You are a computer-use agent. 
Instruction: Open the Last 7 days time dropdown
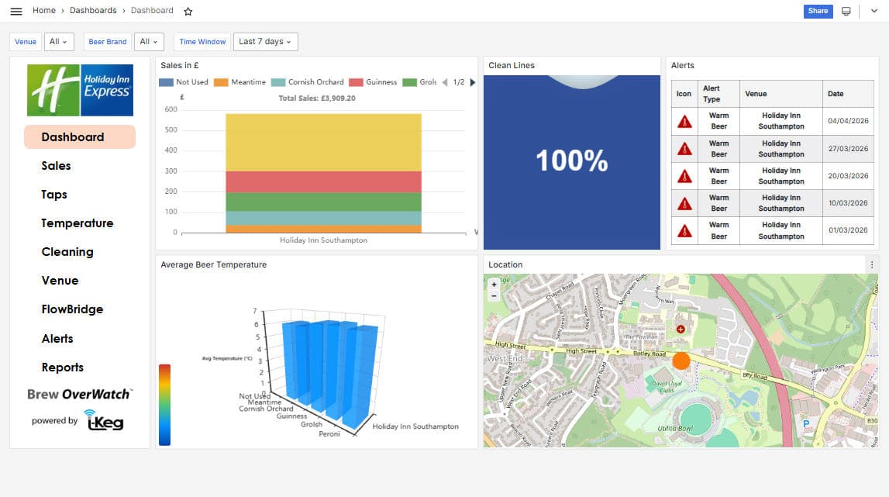[265, 41]
